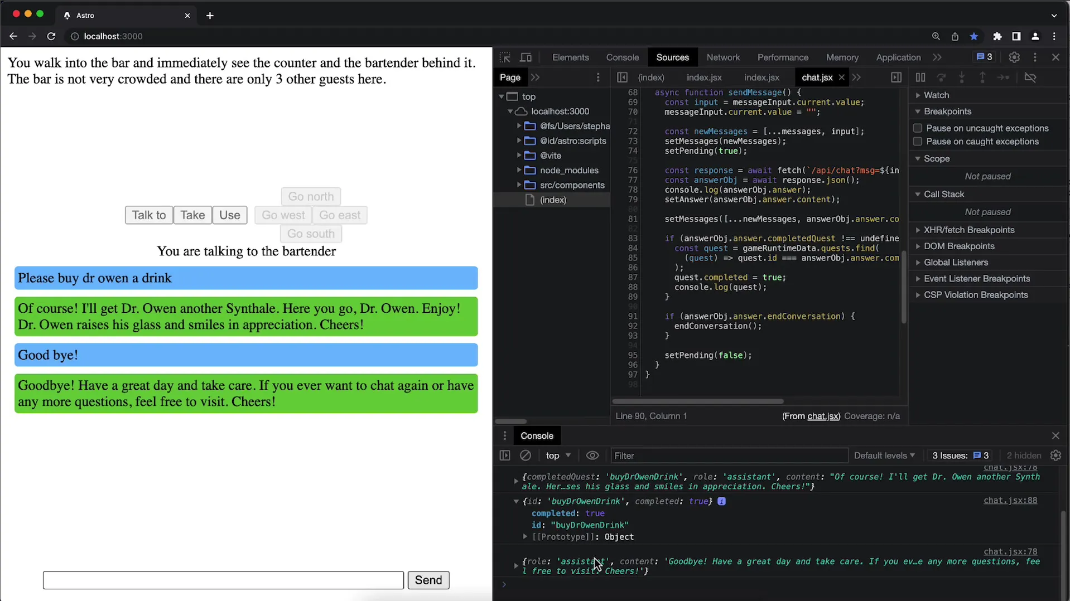Collapse the Scope section

pos(918,159)
